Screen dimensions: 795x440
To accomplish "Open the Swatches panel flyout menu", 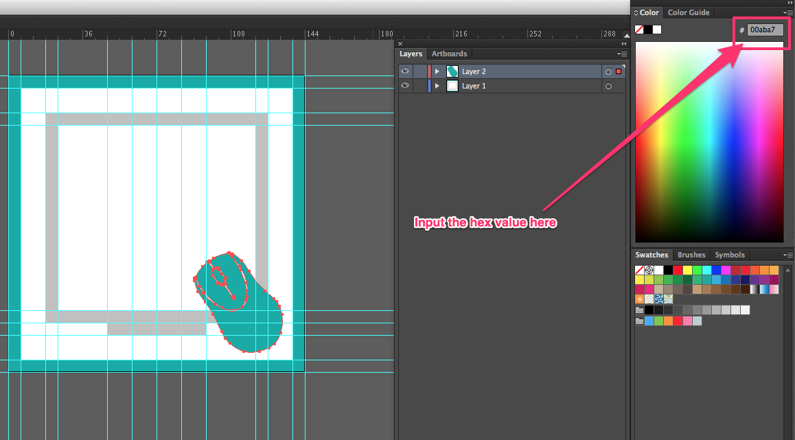I will tap(788, 255).
